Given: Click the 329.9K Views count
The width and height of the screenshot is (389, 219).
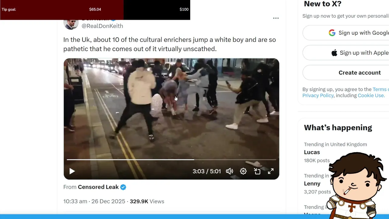Looking at the screenshot, I should point(147,201).
